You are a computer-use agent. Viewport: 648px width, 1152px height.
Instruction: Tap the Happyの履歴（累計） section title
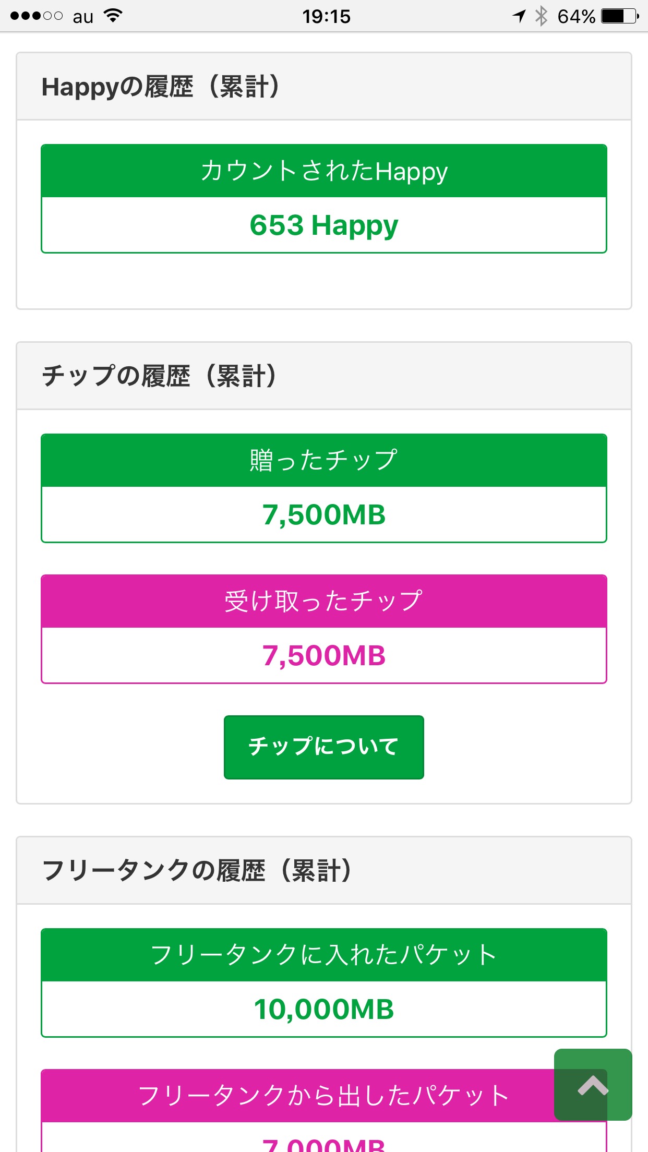tap(161, 87)
